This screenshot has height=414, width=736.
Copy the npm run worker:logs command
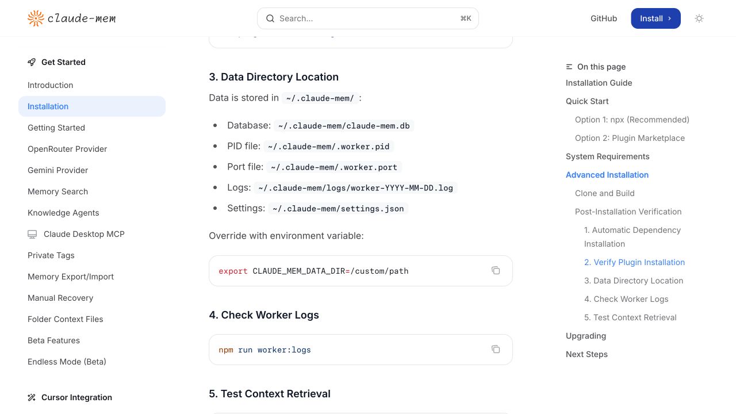496,349
